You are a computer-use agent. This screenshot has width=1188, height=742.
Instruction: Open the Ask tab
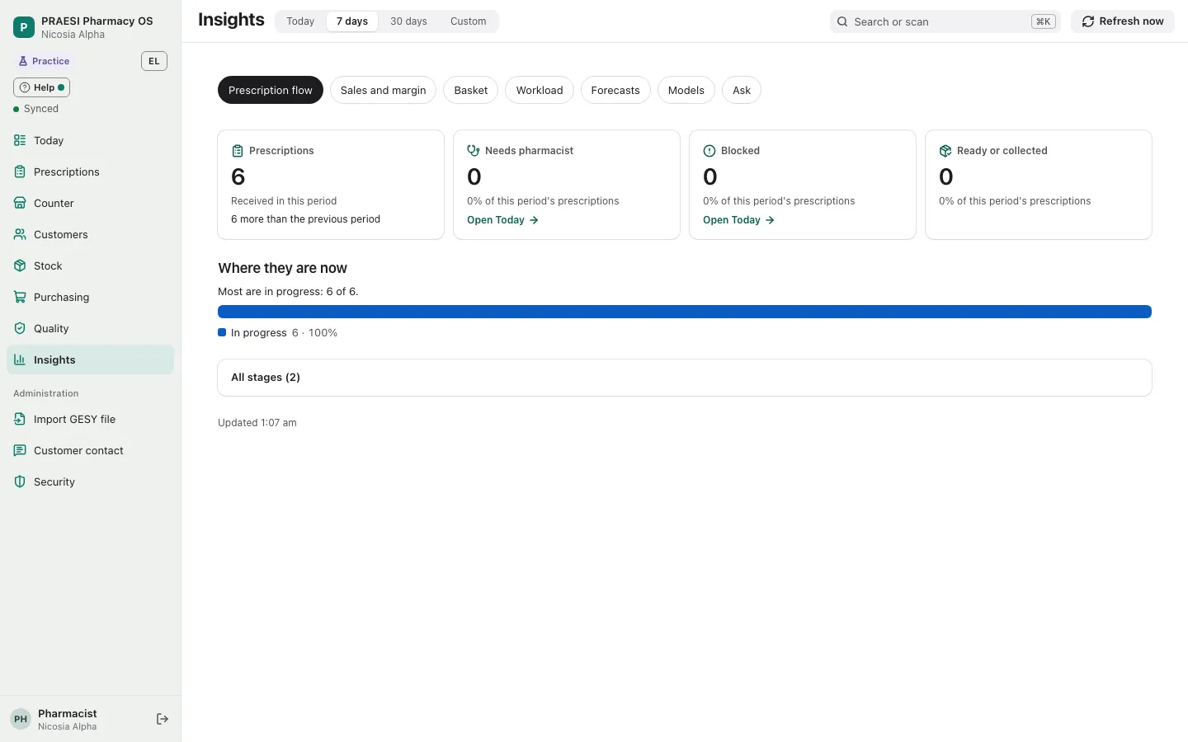[742, 91]
